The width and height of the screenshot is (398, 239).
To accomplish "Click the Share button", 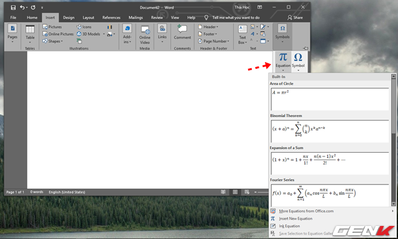I will pyautogui.click(x=295, y=17).
